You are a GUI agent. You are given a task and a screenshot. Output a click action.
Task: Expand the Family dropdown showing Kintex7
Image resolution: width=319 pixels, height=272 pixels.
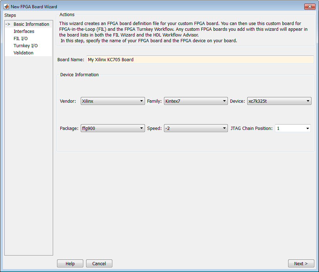pos(196,101)
